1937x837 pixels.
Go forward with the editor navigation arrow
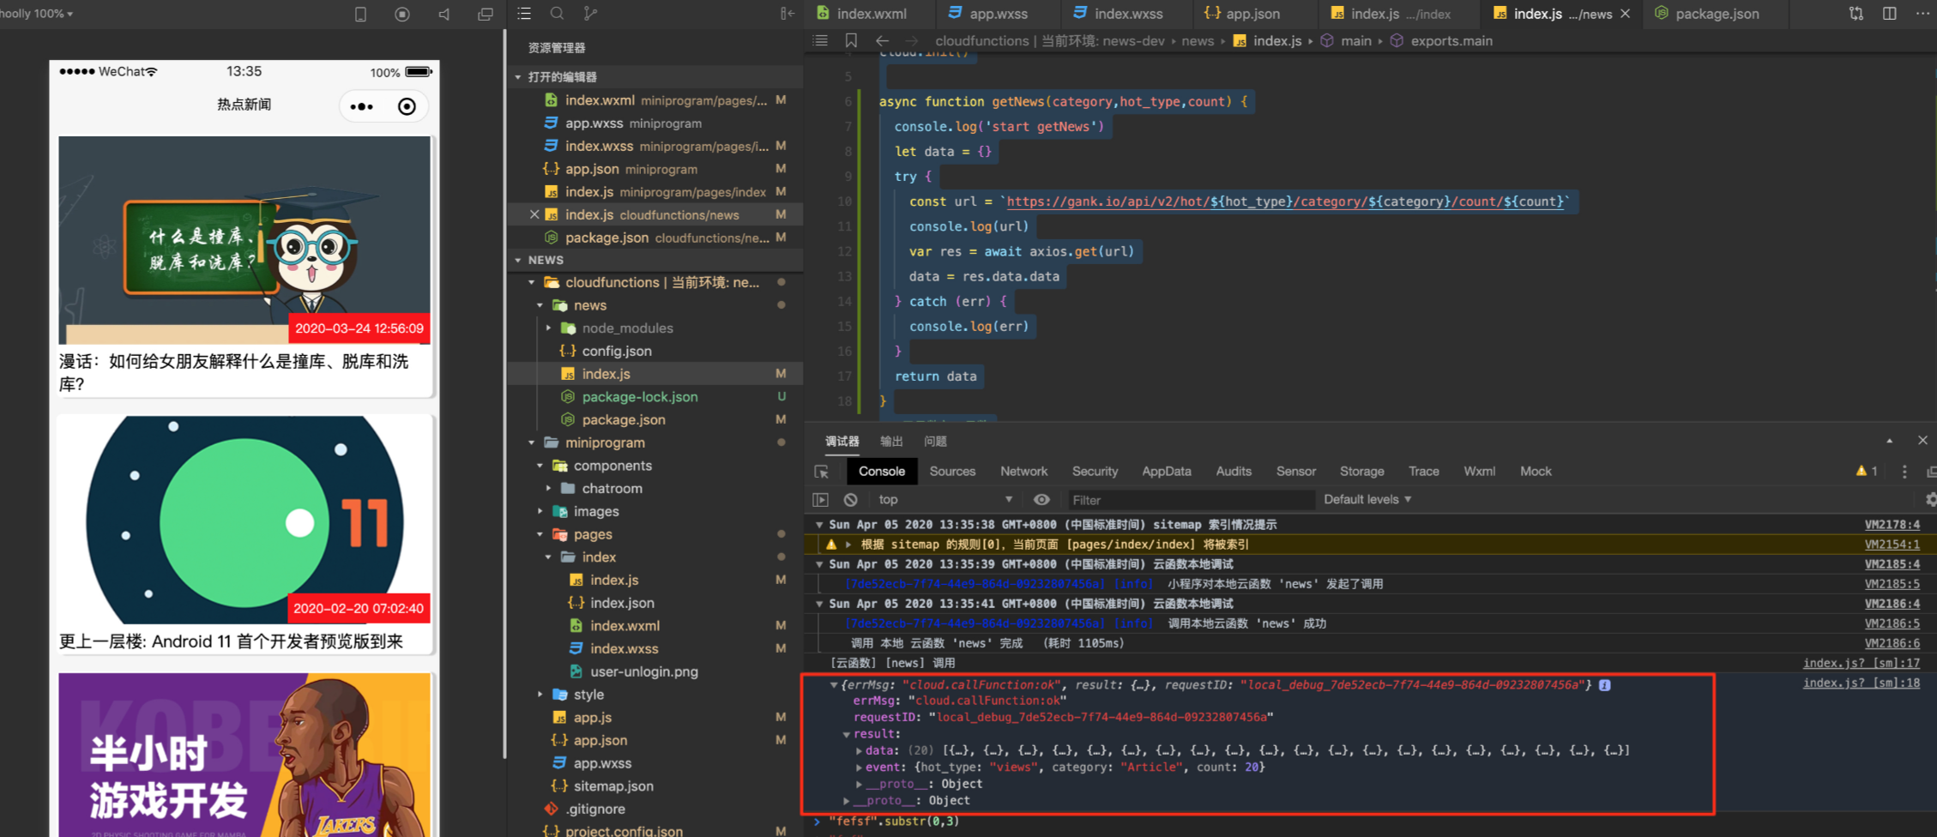click(x=911, y=40)
